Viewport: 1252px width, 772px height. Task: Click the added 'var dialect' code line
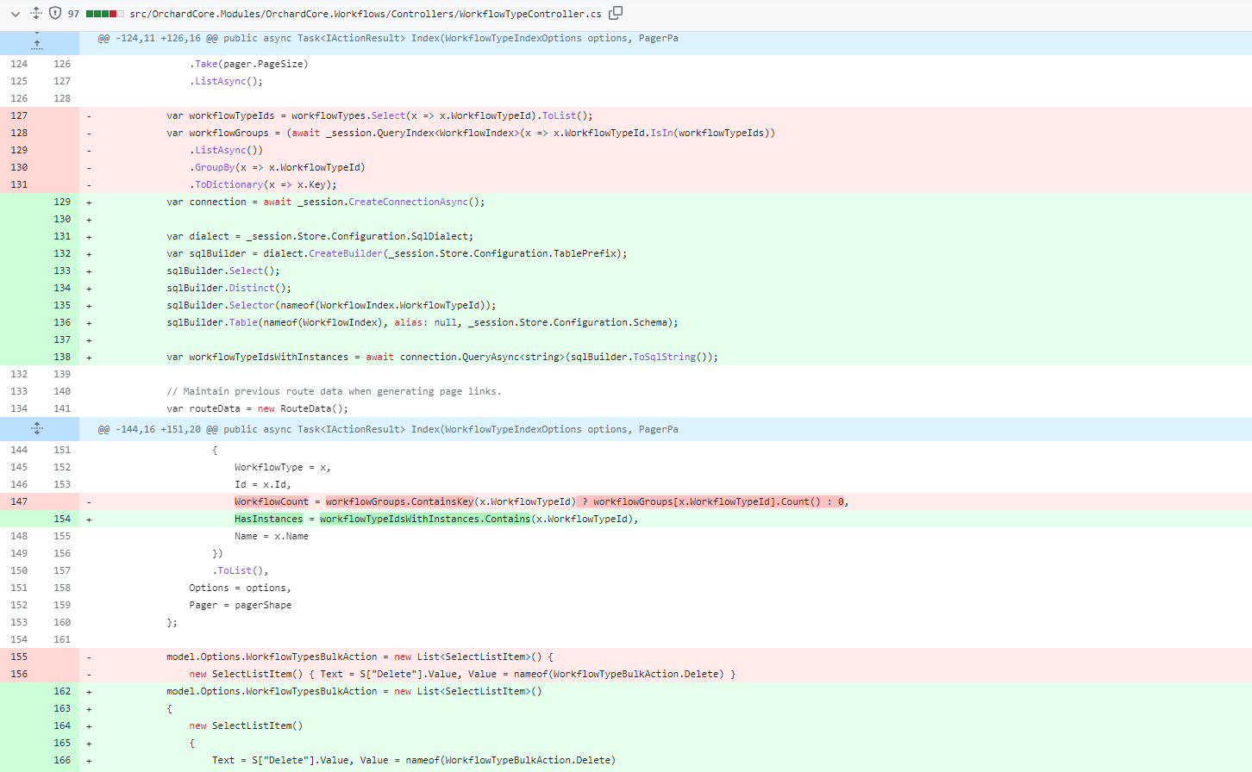tap(320, 236)
